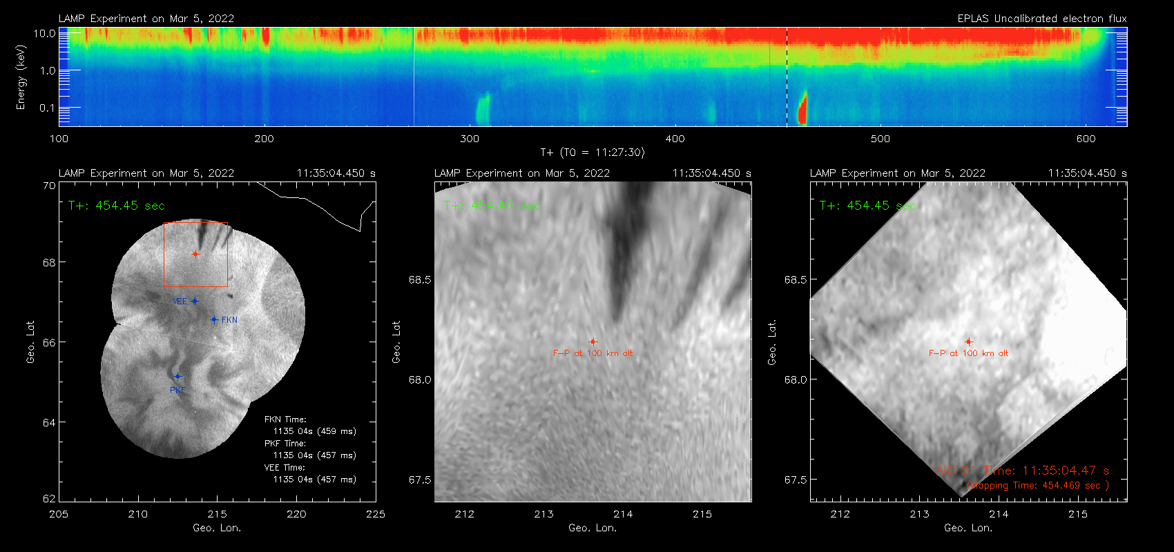Click the 'VEE' label on the map

[x=180, y=302]
